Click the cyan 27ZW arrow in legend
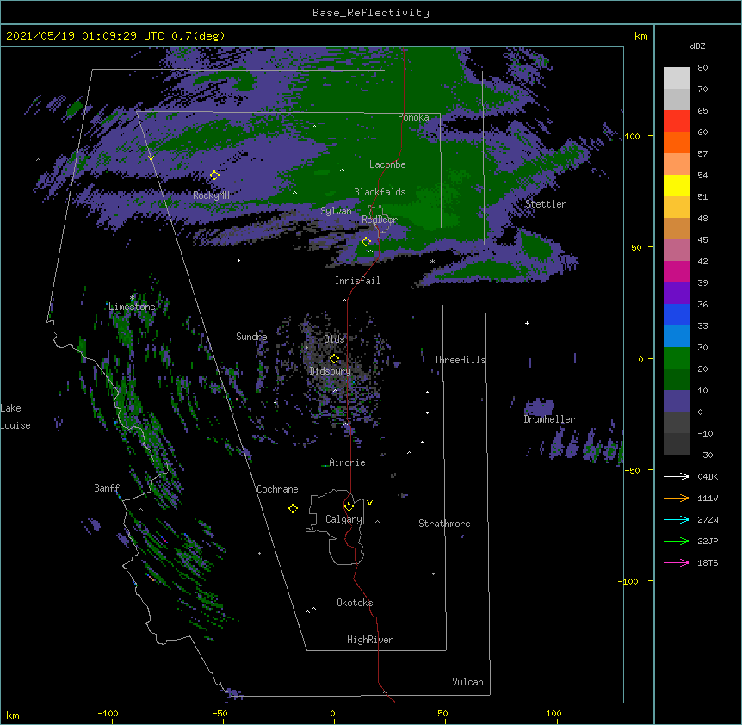 (677, 519)
